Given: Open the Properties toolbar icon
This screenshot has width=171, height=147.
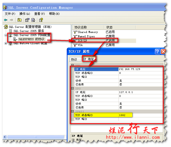Looking at the screenshot, I should pyautogui.click(x=27, y=20).
